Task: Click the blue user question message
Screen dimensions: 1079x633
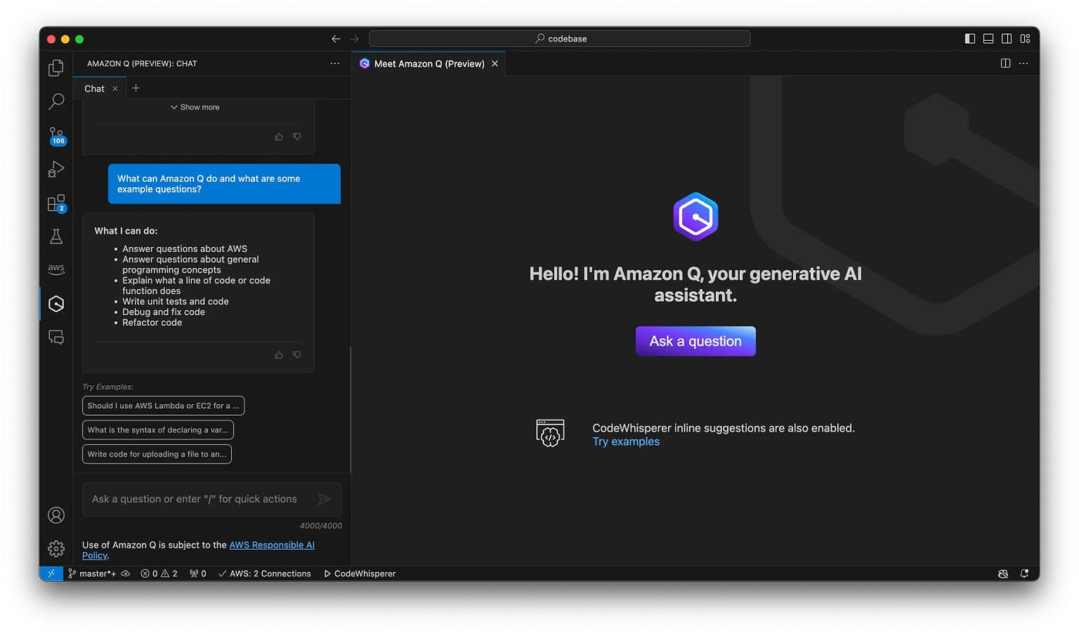Action: [224, 184]
